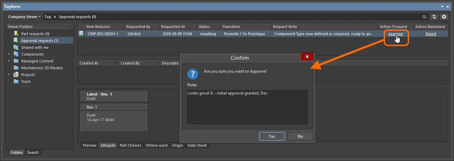Click the Rev. 1 lifecycle block
This screenshot has width=454, height=161.
114,117
